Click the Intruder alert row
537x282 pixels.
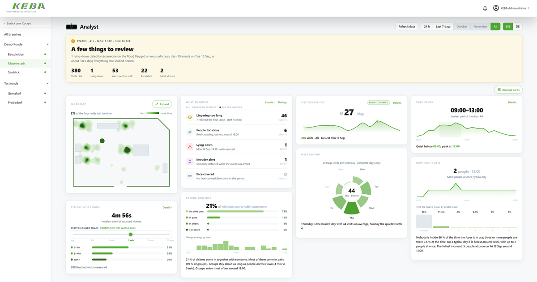point(236,161)
